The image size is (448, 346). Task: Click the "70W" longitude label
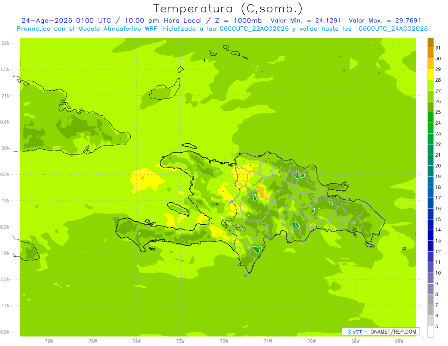pos(312,341)
